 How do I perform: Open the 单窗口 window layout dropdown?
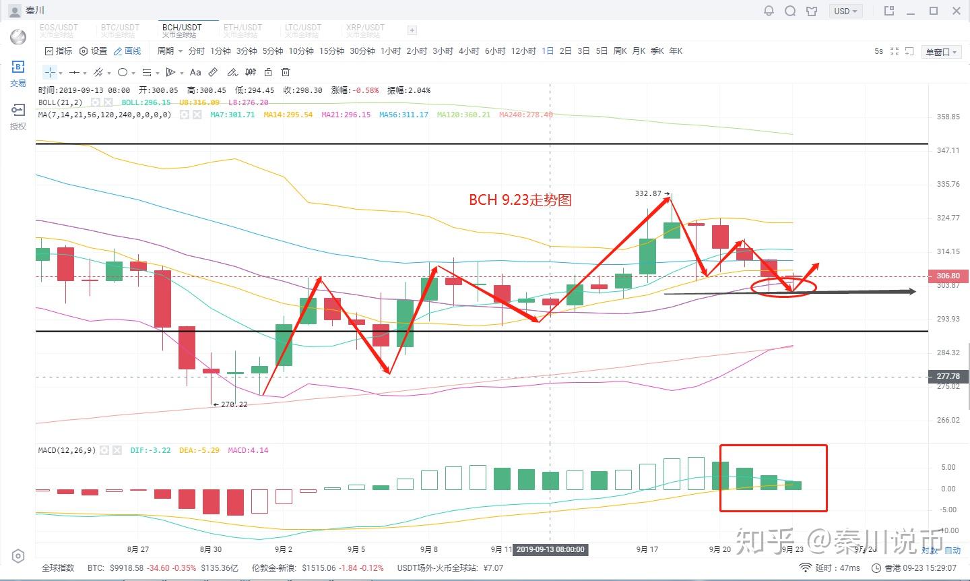point(941,52)
